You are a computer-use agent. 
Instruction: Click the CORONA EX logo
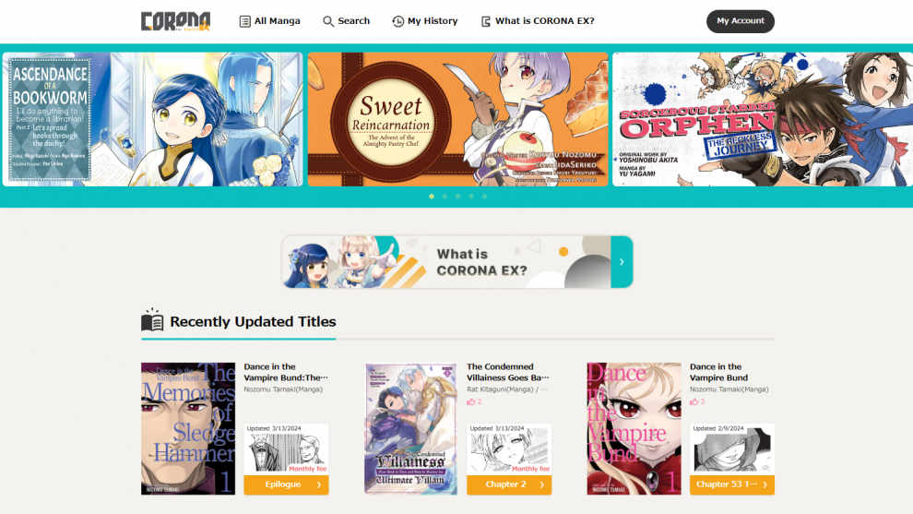tap(175, 21)
